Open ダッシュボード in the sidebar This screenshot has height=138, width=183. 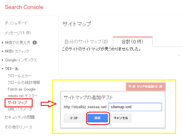(16, 23)
